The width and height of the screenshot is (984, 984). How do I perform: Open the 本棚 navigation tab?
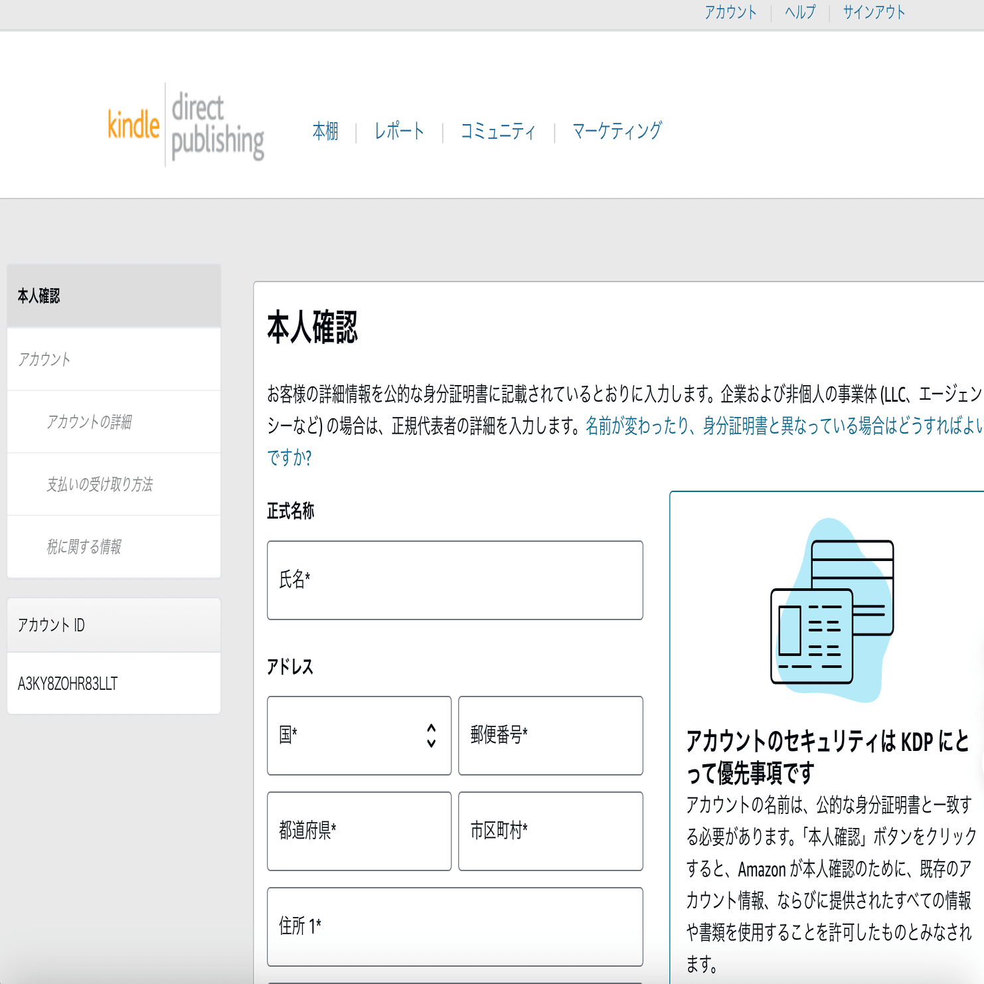click(325, 131)
